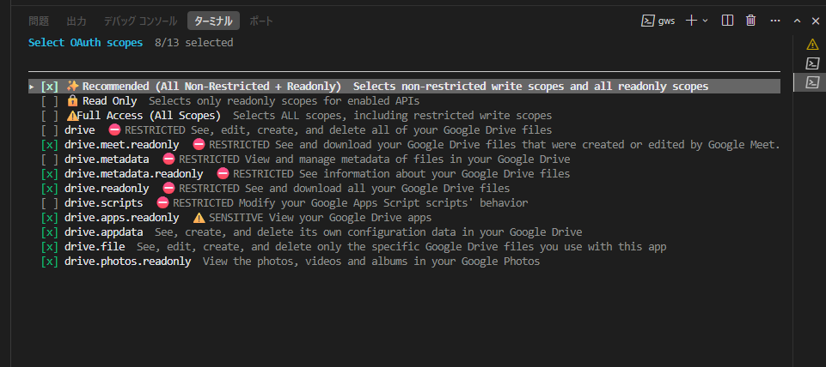Select the terminal with warning icon
The width and height of the screenshot is (826, 367).
[x=811, y=44]
